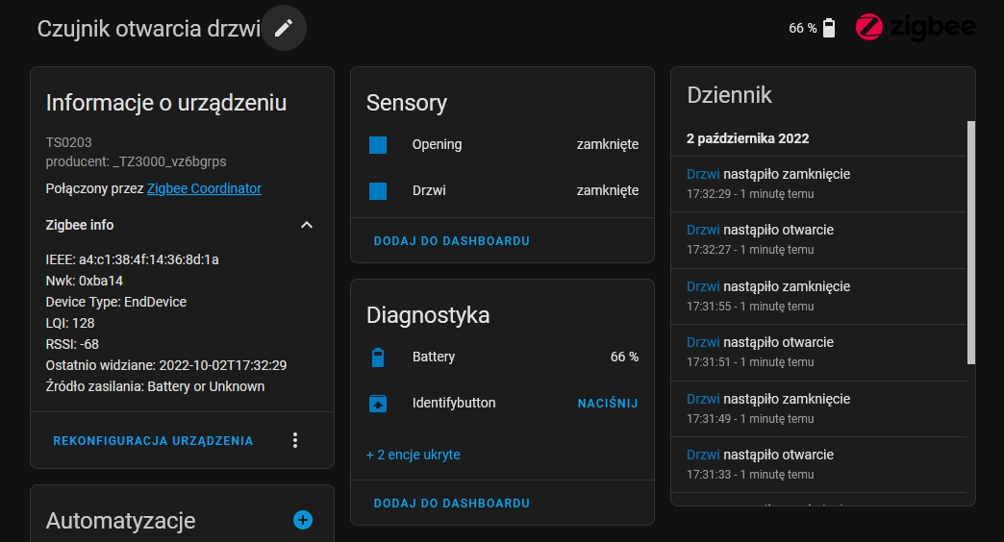Add a new automation with the plus icon

point(303,520)
